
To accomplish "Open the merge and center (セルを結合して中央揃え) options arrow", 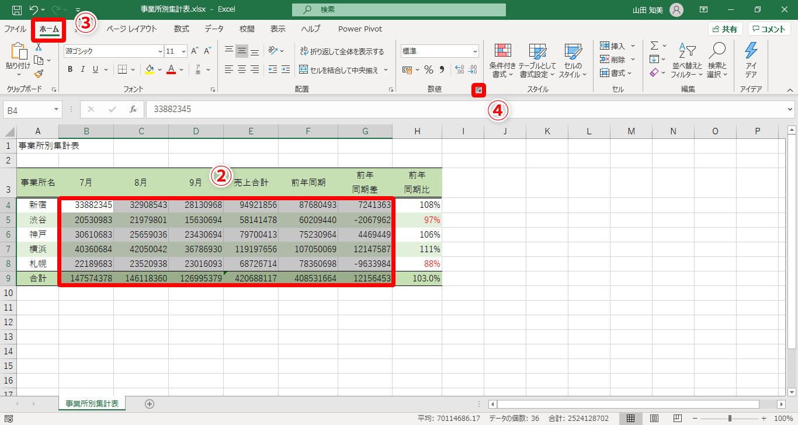I will pyautogui.click(x=386, y=70).
